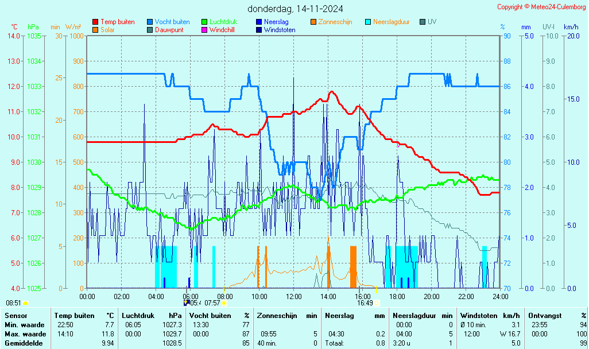The height and width of the screenshot is (349, 589).
Task: Click the donderdag, 14-11-2024 chart title
Action: tap(296, 9)
